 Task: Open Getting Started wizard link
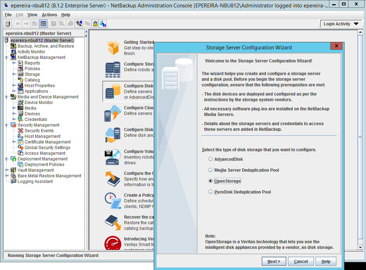tap(139, 42)
